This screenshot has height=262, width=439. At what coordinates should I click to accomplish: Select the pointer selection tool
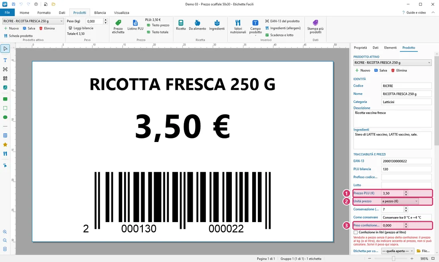5,49
